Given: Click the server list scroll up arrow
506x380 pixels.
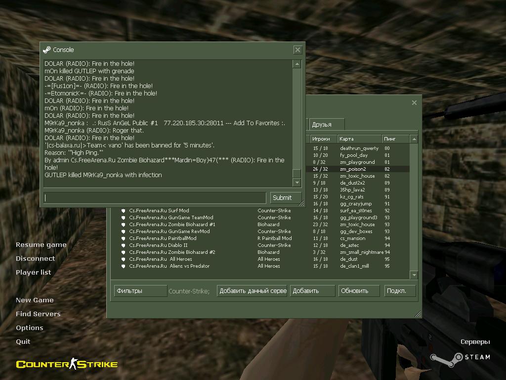Looking at the screenshot, I should (x=414, y=139).
